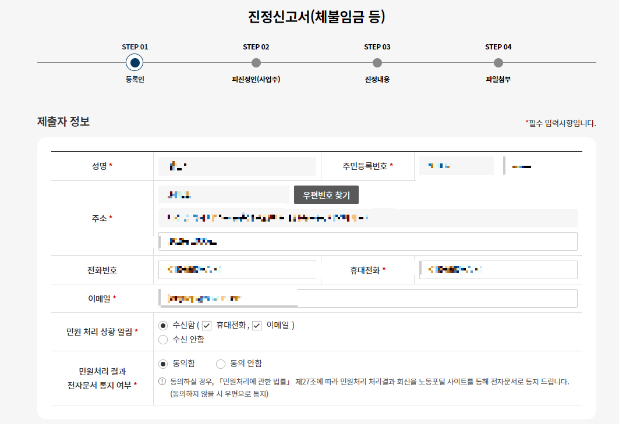Click the 전화번호 input field

point(236,269)
